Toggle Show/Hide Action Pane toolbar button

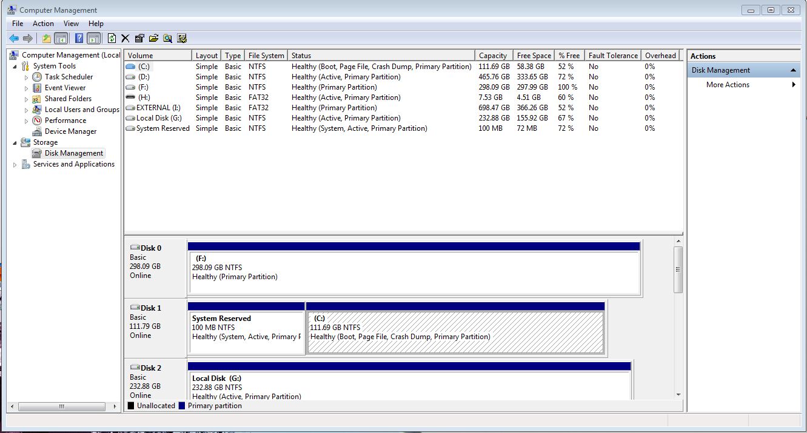tap(93, 38)
